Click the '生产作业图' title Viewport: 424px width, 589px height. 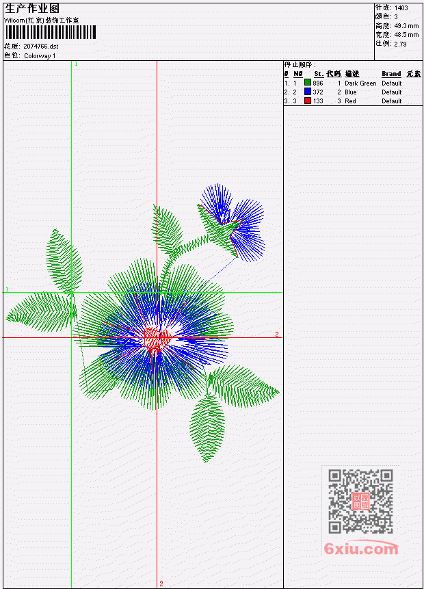click(x=32, y=9)
